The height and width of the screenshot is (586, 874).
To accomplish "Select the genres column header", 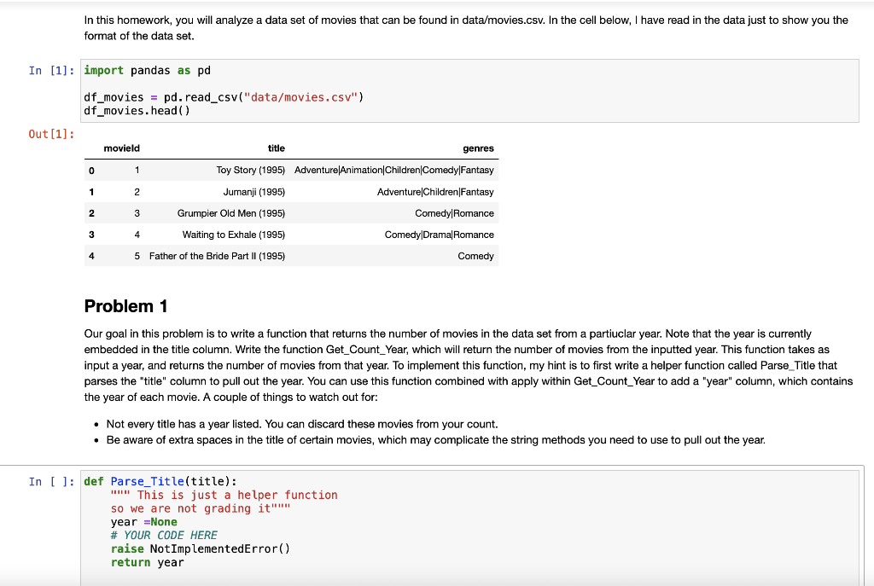I will [x=478, y=148].
